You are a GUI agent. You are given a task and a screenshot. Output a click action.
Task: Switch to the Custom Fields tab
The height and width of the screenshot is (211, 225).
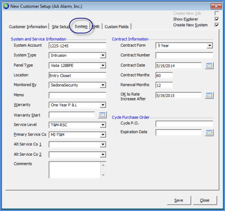pyautogui.click(x=117, y=27)
